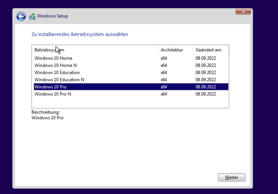
Task: Sort by the Architektur column header
Action: pos(175,50)
